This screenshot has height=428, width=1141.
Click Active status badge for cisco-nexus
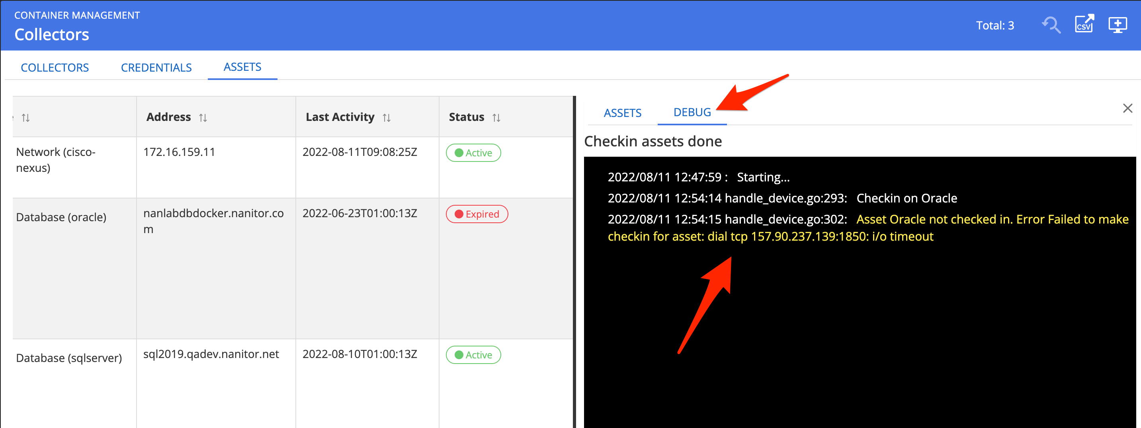(x=473, y=153)
